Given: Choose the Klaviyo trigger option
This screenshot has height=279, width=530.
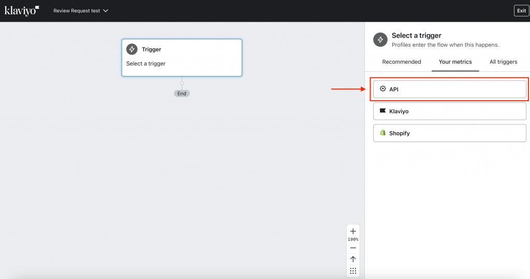Looking at the screenshot, I should [x=450, y=111].
